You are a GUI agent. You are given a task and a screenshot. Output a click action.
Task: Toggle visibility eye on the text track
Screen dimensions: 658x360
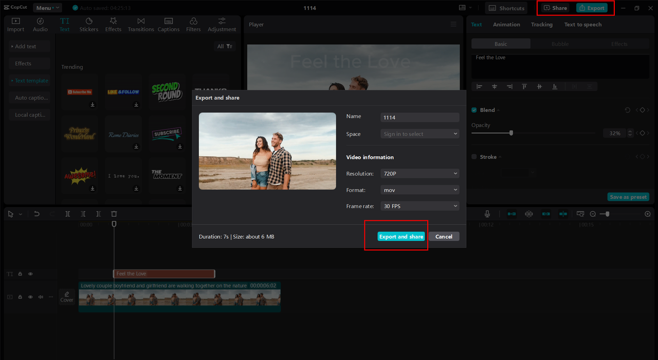[30, 274]
